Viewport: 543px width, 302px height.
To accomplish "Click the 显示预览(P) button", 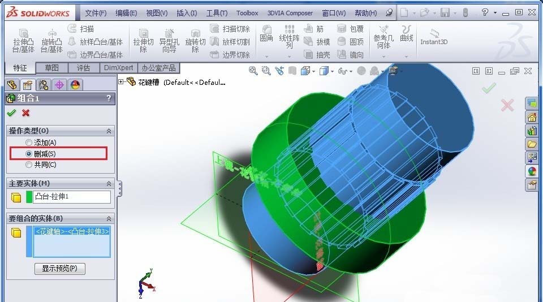I will 59,269.
